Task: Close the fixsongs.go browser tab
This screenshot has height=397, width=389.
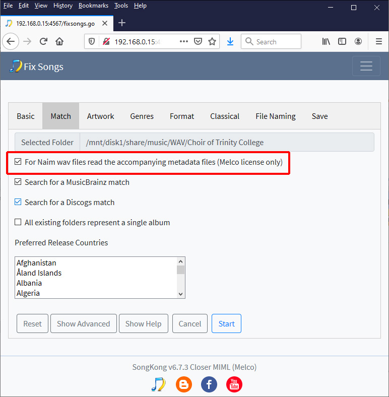Action: coord(105,23)
